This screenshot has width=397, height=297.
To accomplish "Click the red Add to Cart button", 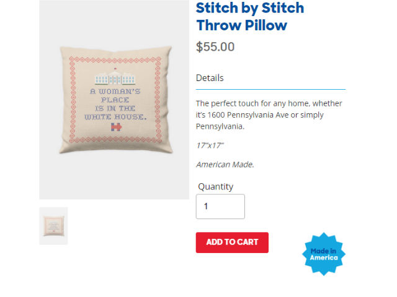I will pyautogui.click(x=232, y=243).
